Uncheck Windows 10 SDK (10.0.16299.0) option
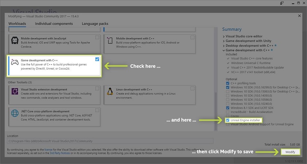Viewport: 307px width, 164px height. 228,87
